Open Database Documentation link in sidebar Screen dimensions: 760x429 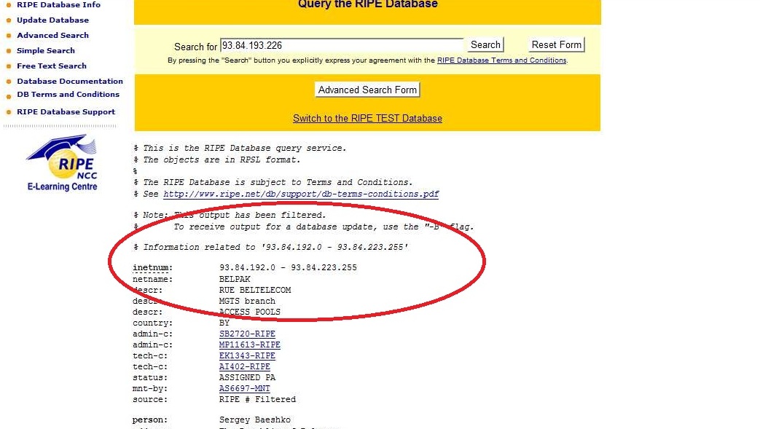tap(70, 82)
